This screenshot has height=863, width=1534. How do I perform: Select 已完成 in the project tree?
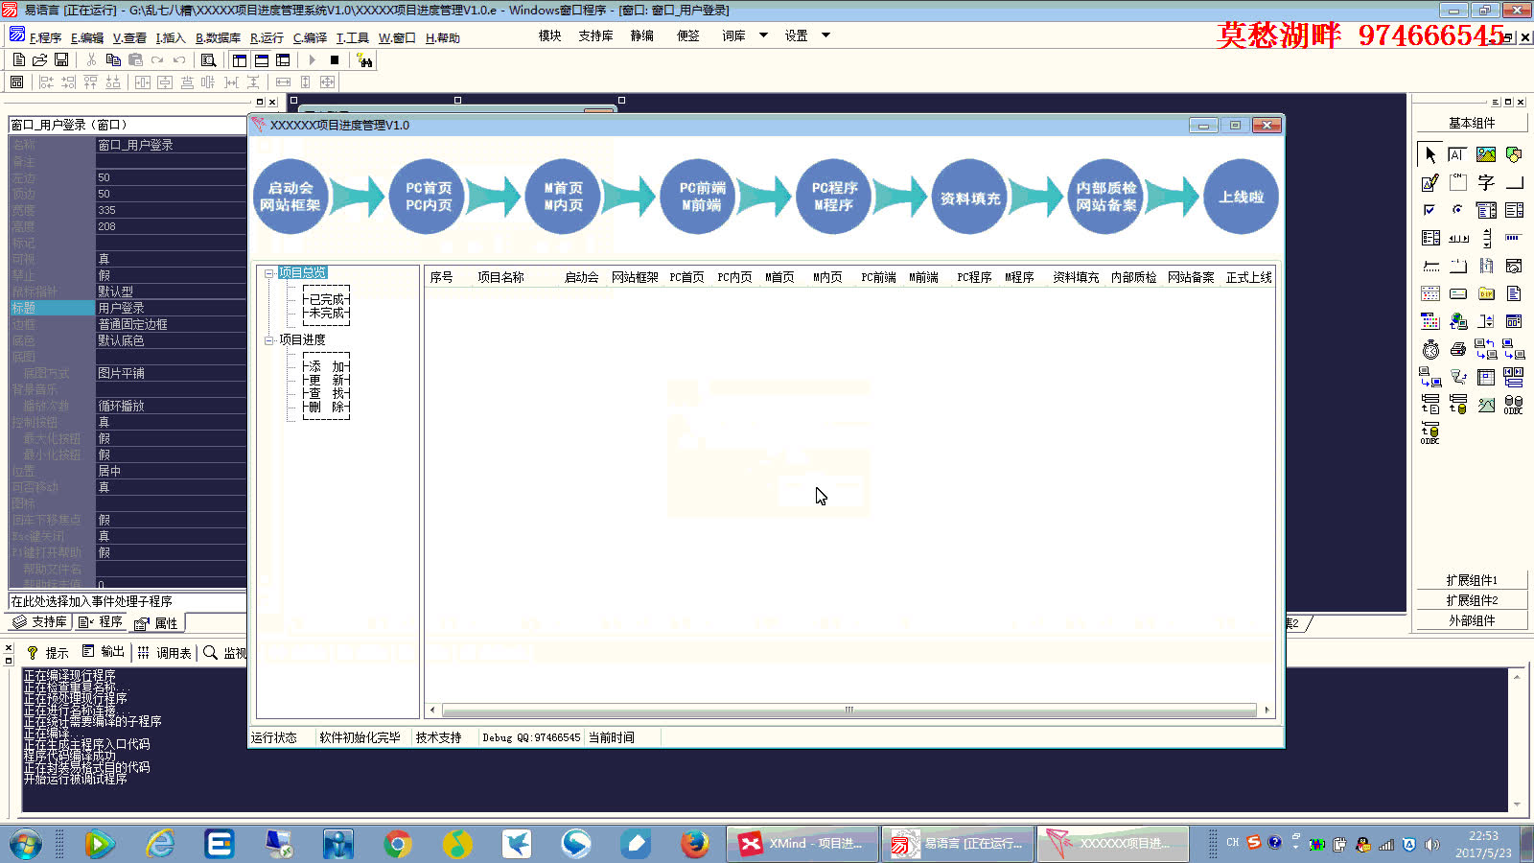(327, 299)
